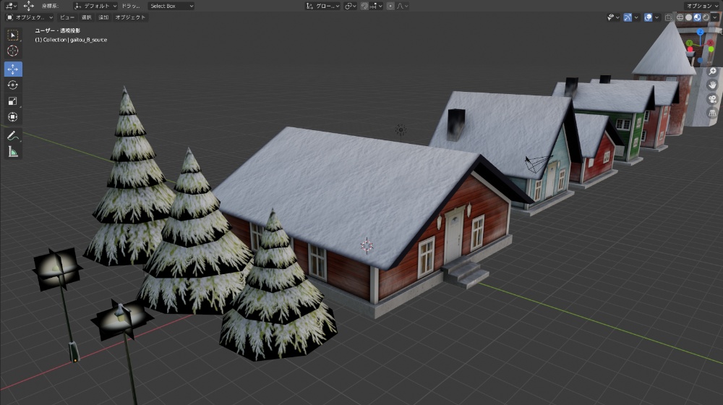Toggle X-ray mode button

668,17
